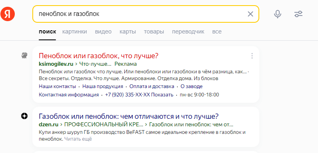Open result Пеноблок или газоблок, что лучше?

[x=98, y=56]
